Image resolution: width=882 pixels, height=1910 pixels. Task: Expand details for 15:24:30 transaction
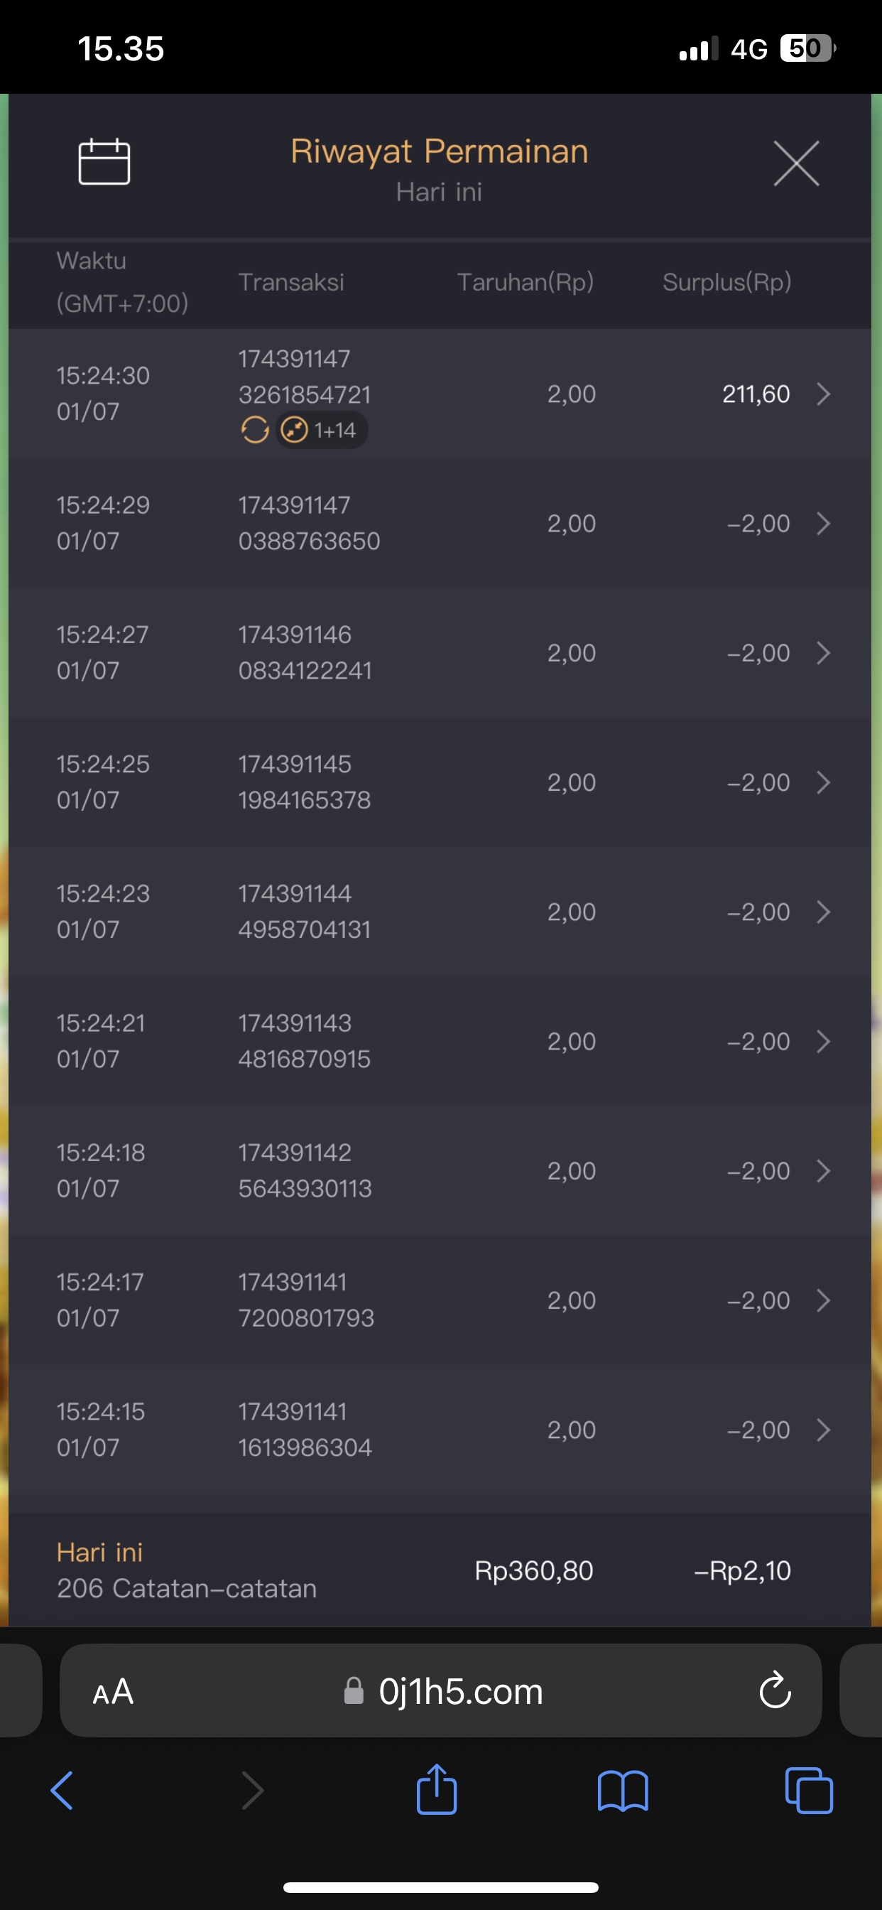pyautogui.click(x=823, y=394)
